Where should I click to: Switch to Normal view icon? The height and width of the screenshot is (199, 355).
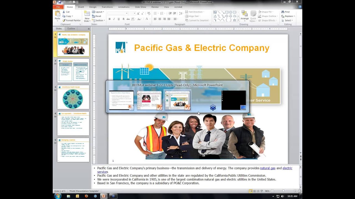(x=251, y=191)
